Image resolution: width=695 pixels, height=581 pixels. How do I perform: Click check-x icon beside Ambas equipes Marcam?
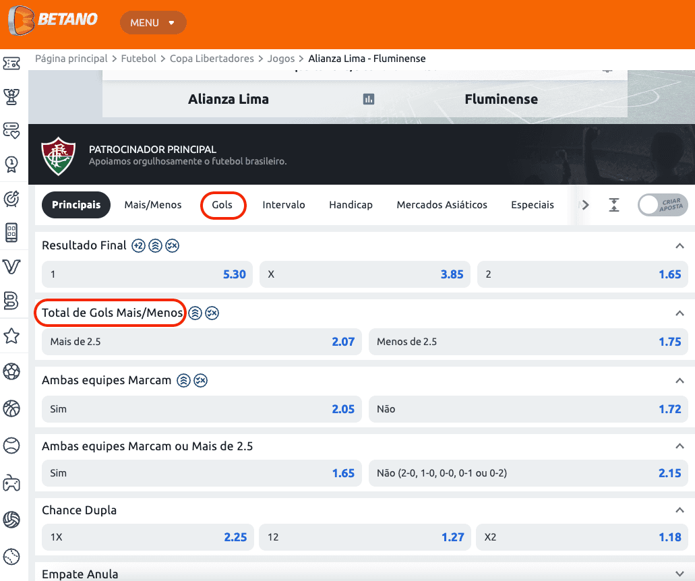point(201,380)
